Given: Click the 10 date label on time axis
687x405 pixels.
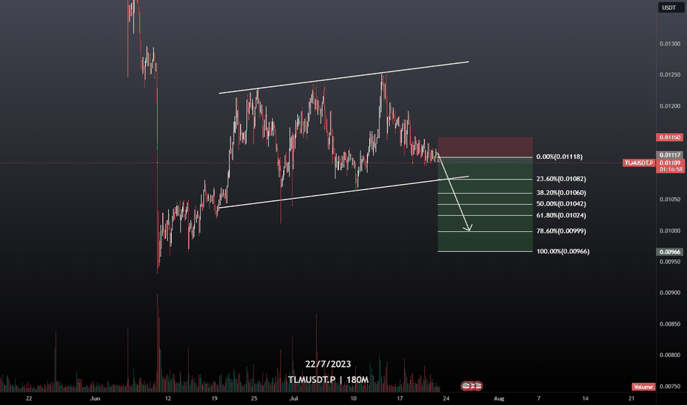Looking at the screenshot, I should point(353,398).
